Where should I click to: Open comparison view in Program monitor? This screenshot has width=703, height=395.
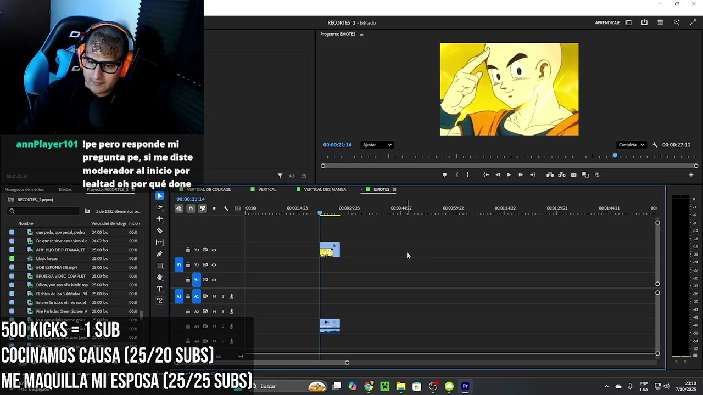coord(585,175)
